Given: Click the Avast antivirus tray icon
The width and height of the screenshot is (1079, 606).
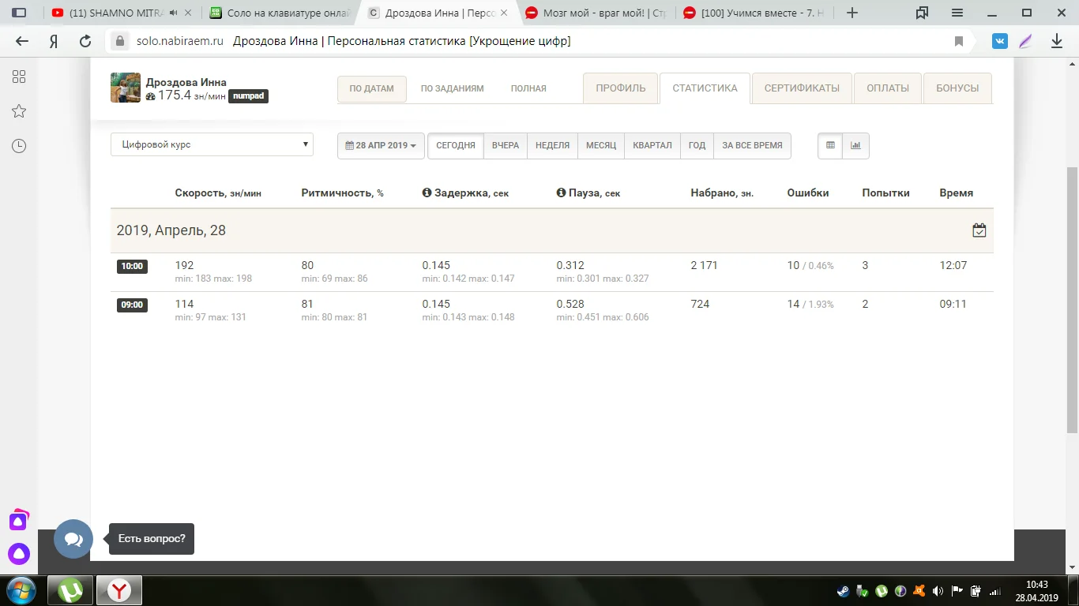Looking at the screenshot, I should 919,590.
